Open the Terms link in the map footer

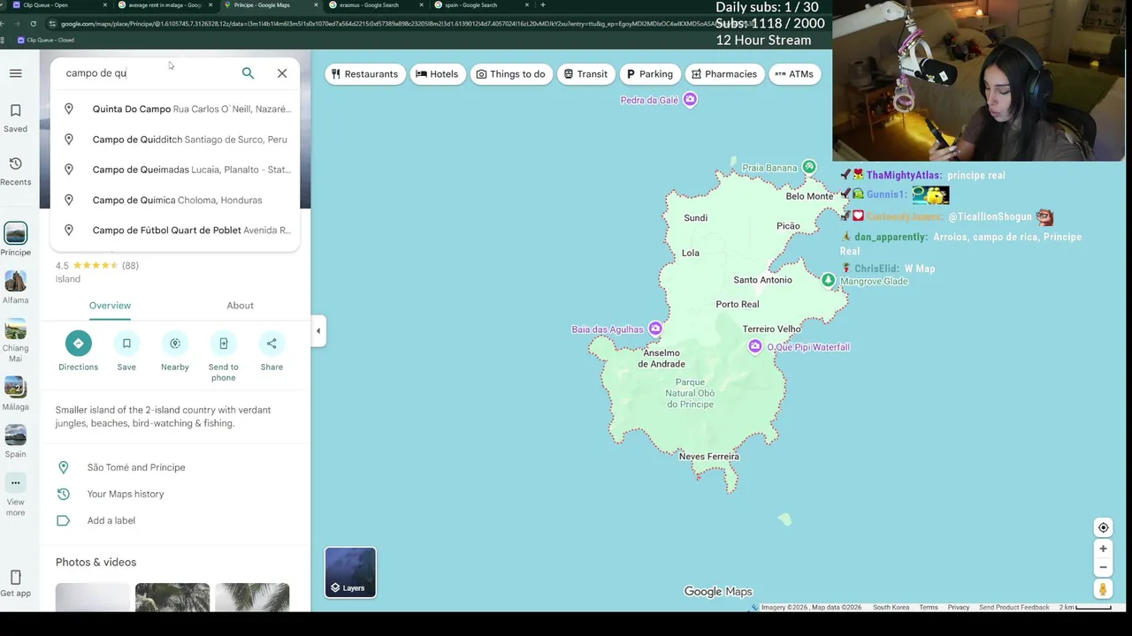[x=929, y=608]
